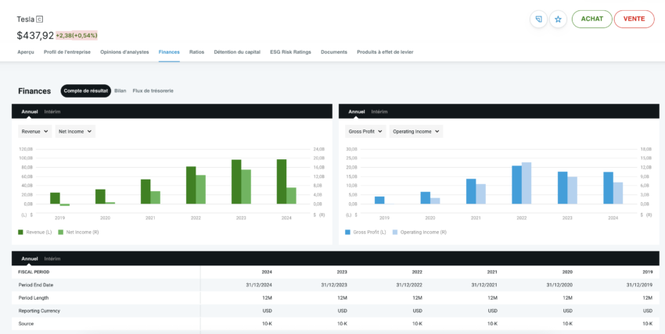The image size is (665, 334).
Task: Switch the left chart to Intérim
Action: tap(52, 112)
